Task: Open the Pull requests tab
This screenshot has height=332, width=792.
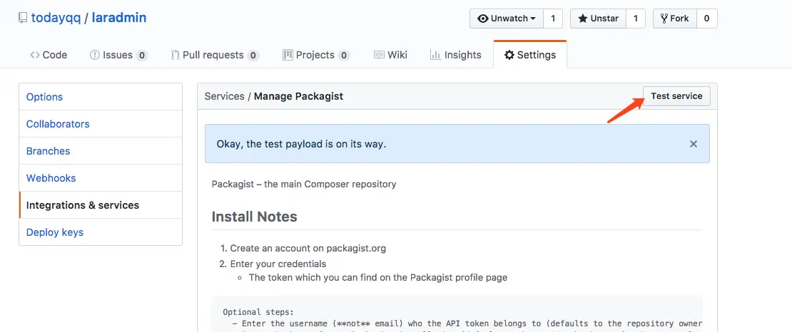Action: click(215, 55)
